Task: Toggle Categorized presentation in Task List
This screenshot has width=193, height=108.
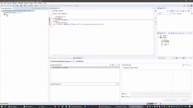Action: coord(172,11)
